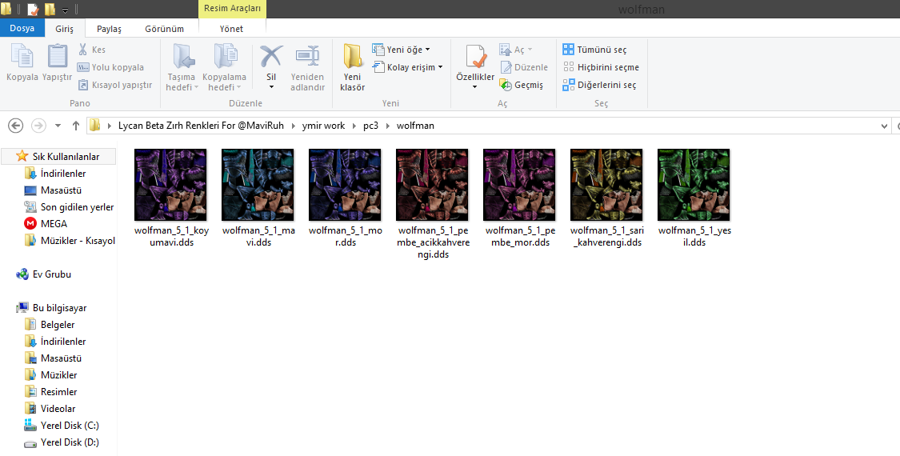Click the Yapıştır (paste) clipboard icon
Screen dimensions: 900x456
click(x=58, y=57)
